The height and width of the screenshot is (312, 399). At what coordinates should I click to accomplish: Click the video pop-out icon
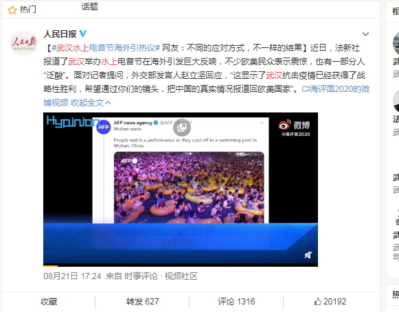tap(182, 128)
